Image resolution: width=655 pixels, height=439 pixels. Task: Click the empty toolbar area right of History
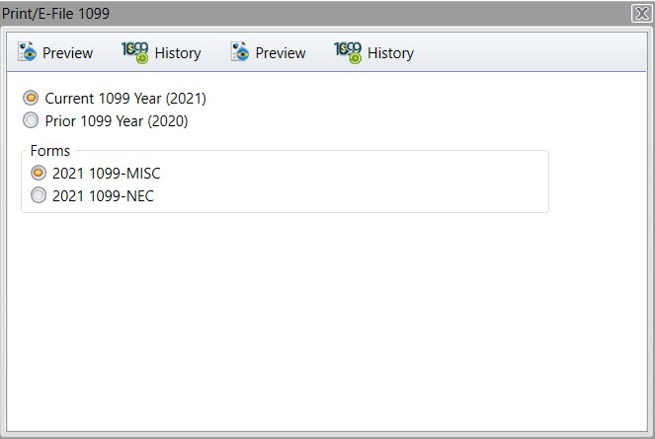click(x=533, y=52)
